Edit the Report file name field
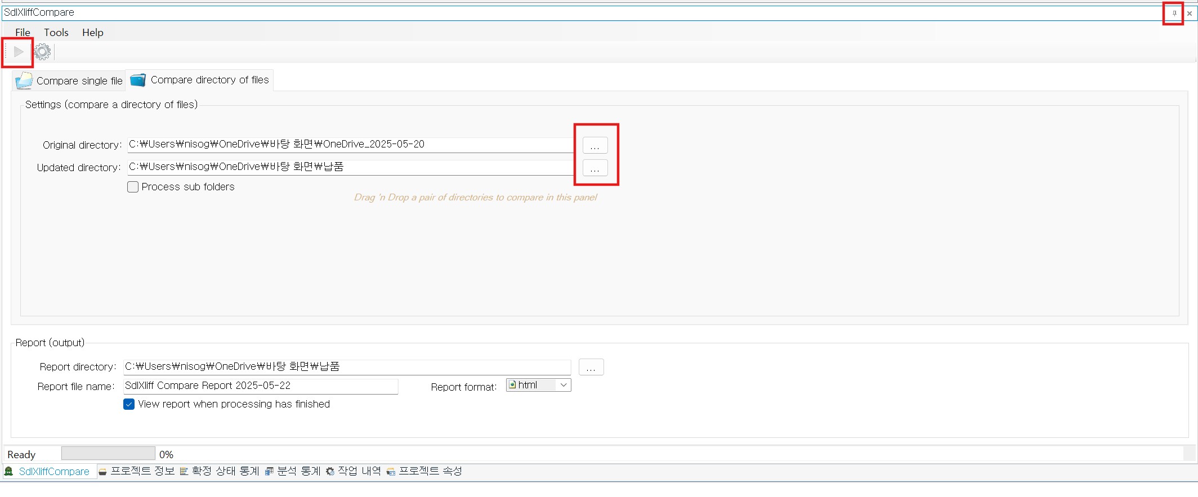 point(261,386)
